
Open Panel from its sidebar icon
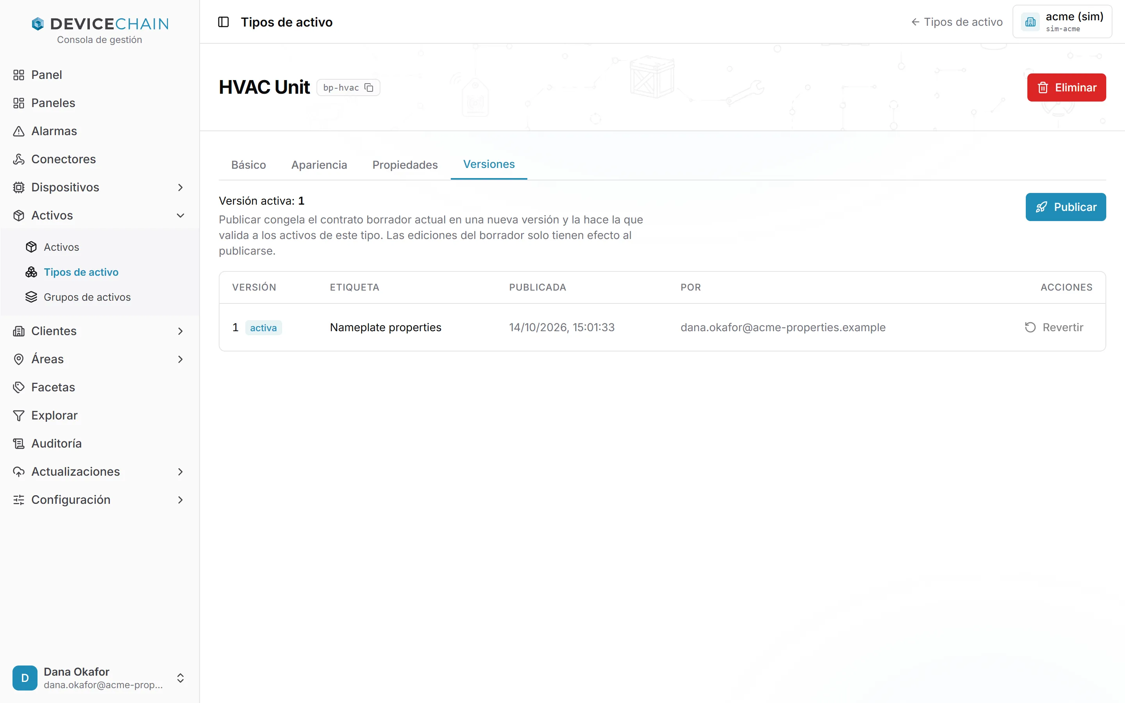point(19,75)
